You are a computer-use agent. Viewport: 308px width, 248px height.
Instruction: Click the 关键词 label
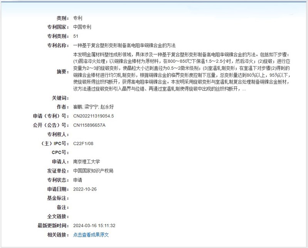tap(61, 98)
